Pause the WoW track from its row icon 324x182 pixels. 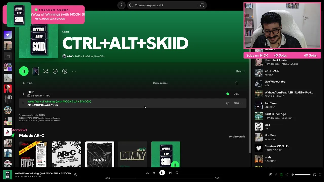tap(23, 103)
